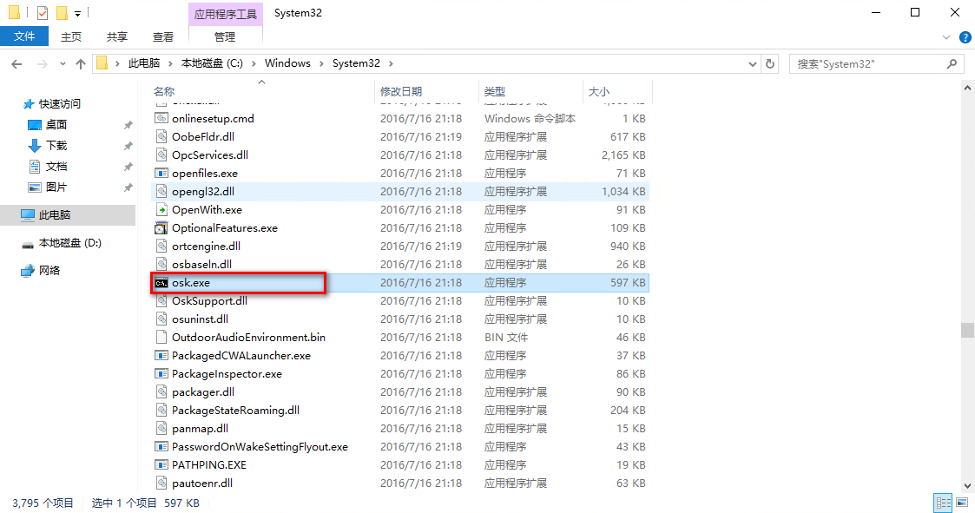
Task: Unpin 文档 using its pin icon
Action: 128,167
